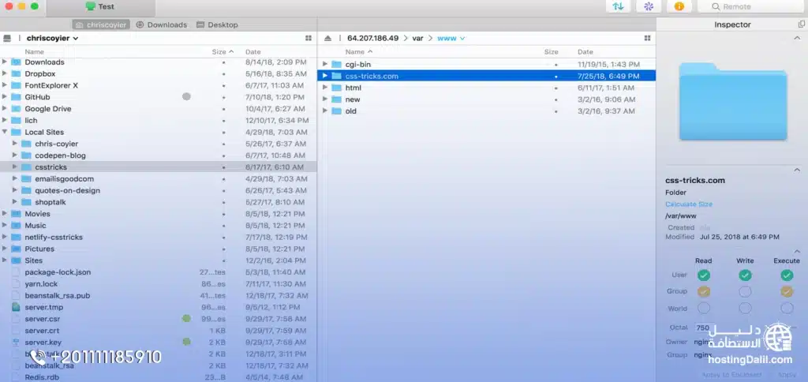Switch to the Desktop favorites tab
The width and height of the screenshot is (808, 382).
pos(217,24)
